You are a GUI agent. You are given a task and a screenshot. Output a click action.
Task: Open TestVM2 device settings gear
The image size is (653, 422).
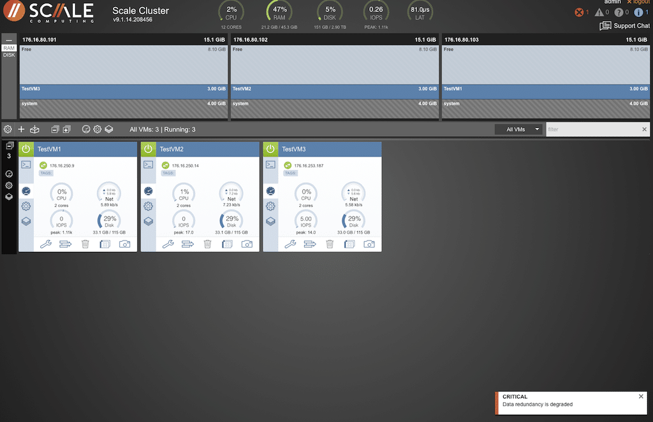pos(148,206)
